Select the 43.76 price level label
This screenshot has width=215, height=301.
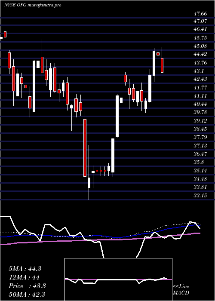(200, 63)
